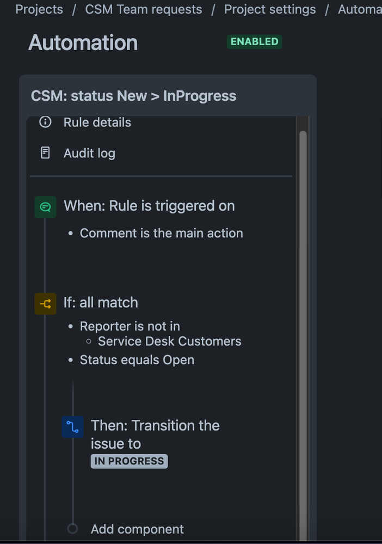The height and width of the screenshot is (544, 382).
Task: Click the blue transition action icon
Action: (72, 427)
